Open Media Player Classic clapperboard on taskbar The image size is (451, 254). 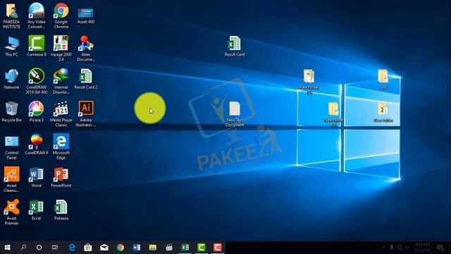pyautogui.click(x=169, y=248)
